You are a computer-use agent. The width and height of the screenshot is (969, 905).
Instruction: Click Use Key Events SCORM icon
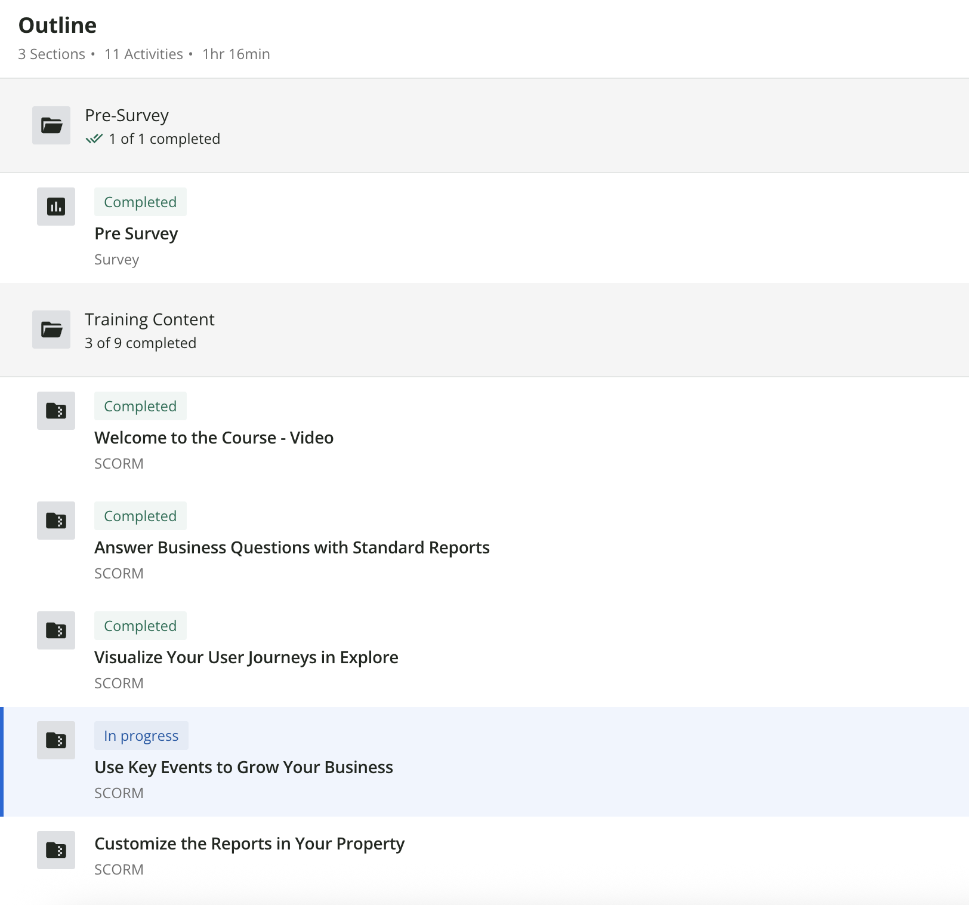click(x=56, y=740)
